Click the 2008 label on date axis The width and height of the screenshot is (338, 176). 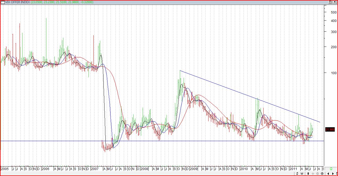(144, 169)
